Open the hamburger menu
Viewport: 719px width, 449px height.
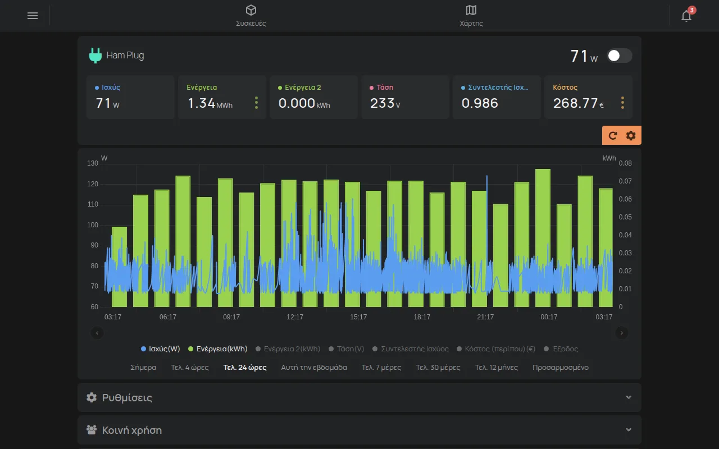click(33, 16)
